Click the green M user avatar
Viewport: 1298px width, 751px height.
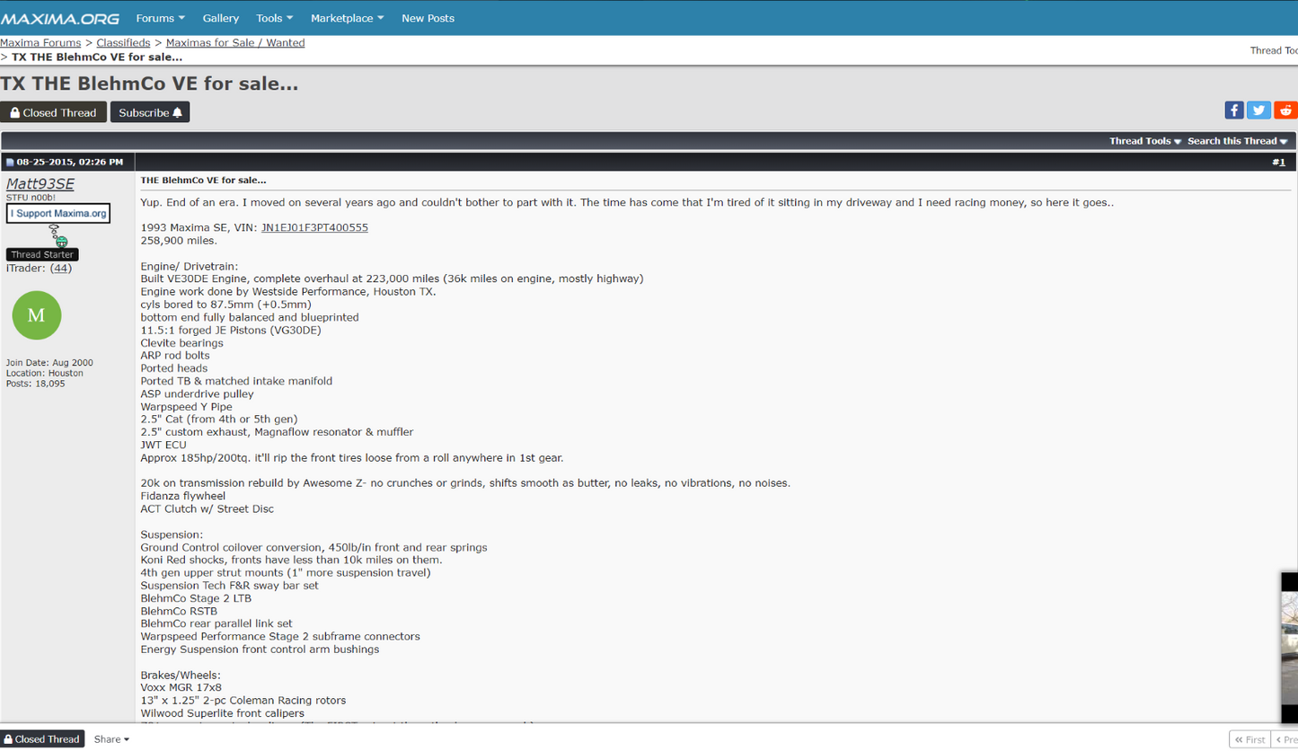37,315
